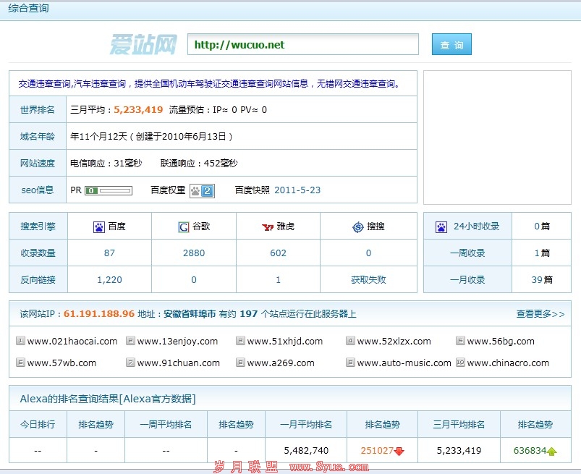
Task: Open the 查看更多>> link
Action: click(540, 314)
